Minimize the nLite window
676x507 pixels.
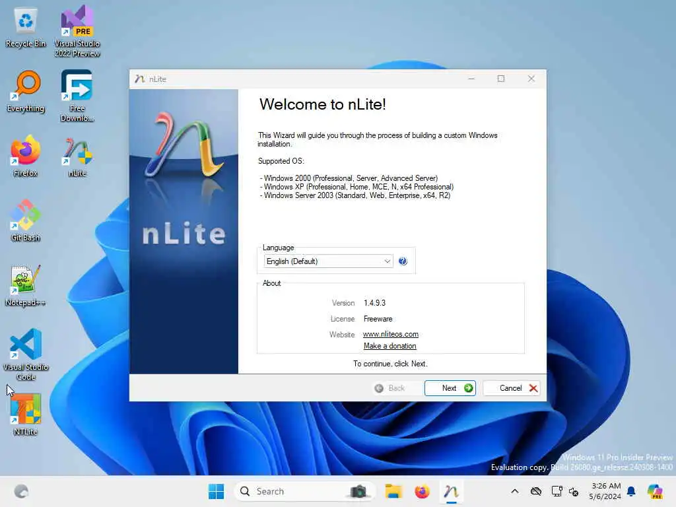[x=471, y=79]
